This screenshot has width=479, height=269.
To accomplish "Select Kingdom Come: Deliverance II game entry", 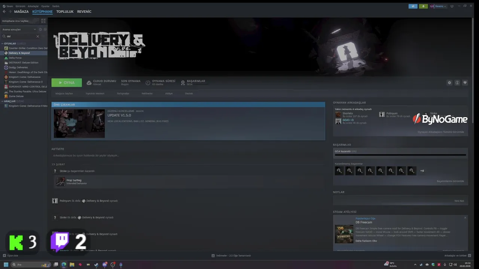I will click(x=24, y=82).
